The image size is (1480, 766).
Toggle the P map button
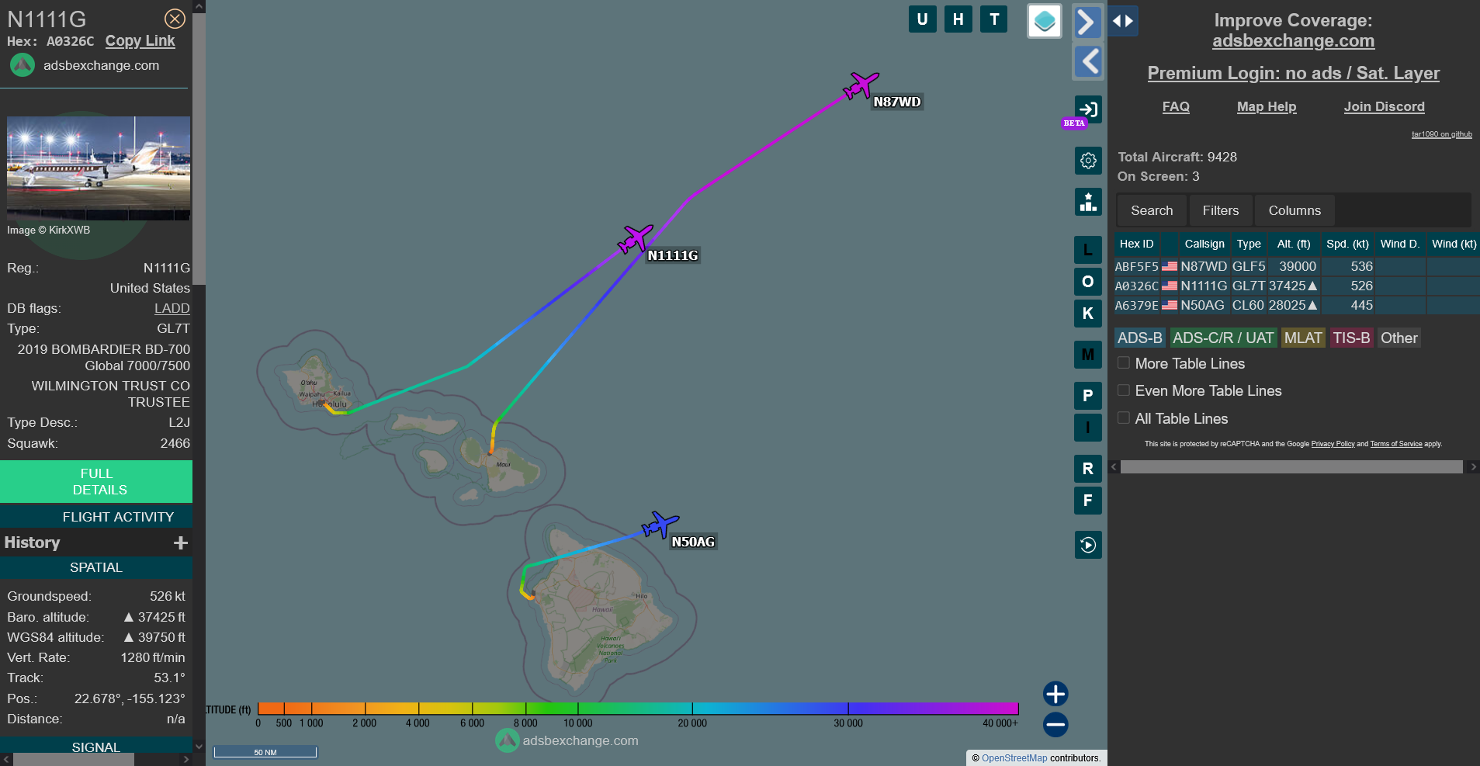pos(1088,396)
